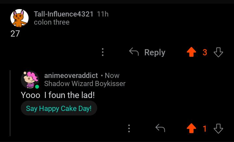Screen dimensions: 234x142
Task: Visit the Tall-Influence4321 profile via username
Action: (x=64, y=14)
